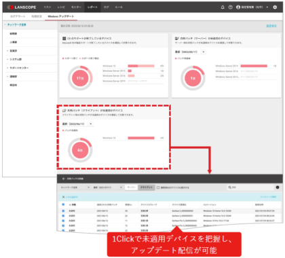Image resolution: width=285 pixels, height=258 pixels.
Task: Select the レポート menu in the top navigation
Action: [x=92, y=7]
